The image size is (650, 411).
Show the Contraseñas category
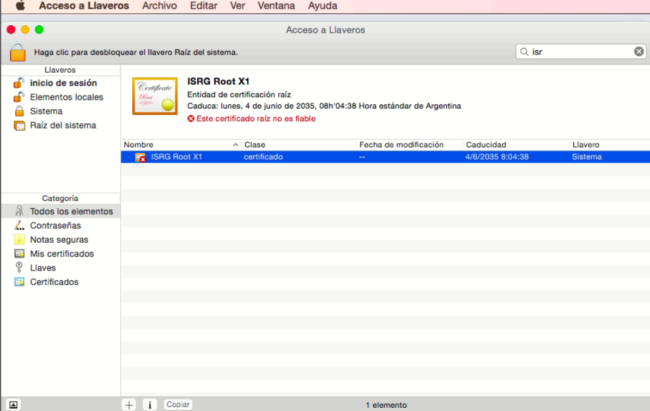56,225
